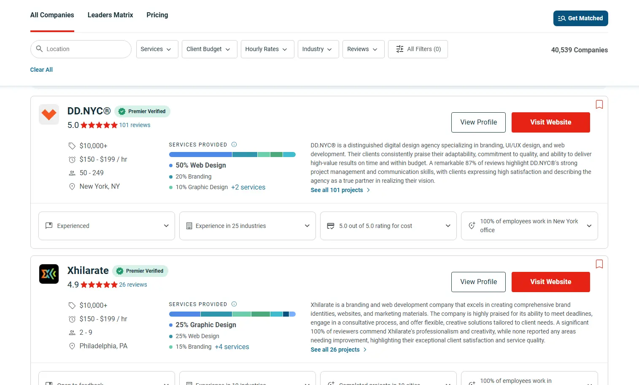The image size is (639, 385).
Task: Switch to Pricing tab
Action: (x=157, y=15)
